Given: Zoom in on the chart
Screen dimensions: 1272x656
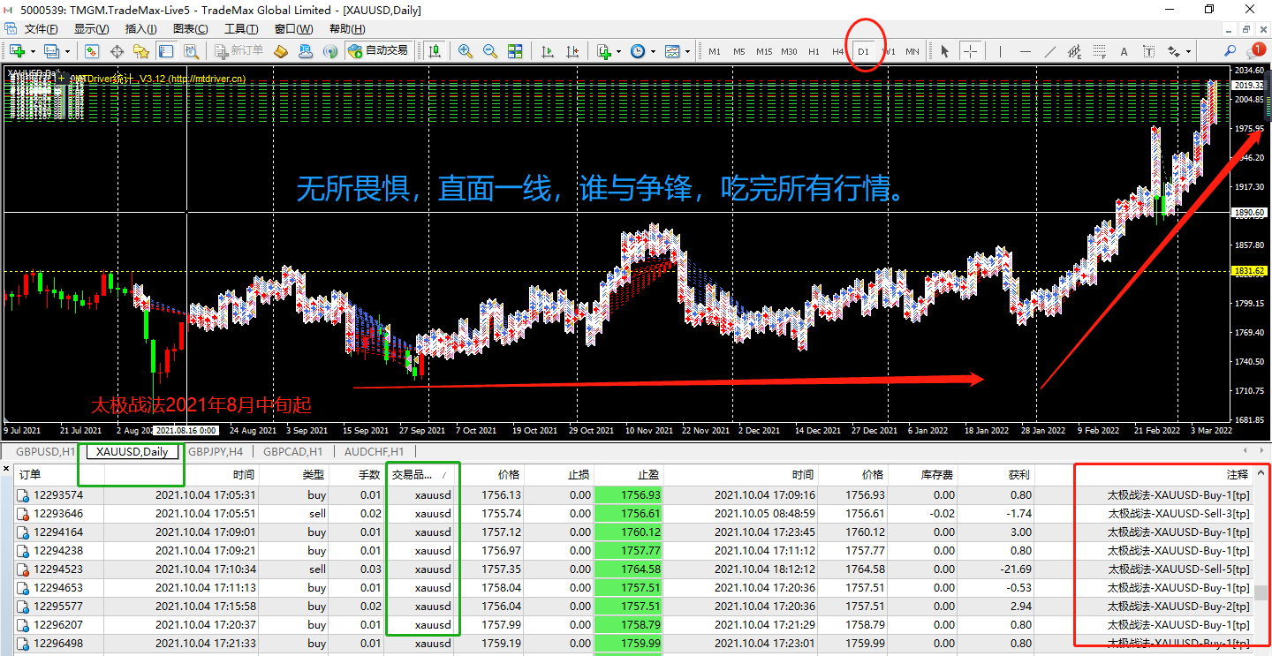Looking at the screenshot, I should (x=466, y=51).
